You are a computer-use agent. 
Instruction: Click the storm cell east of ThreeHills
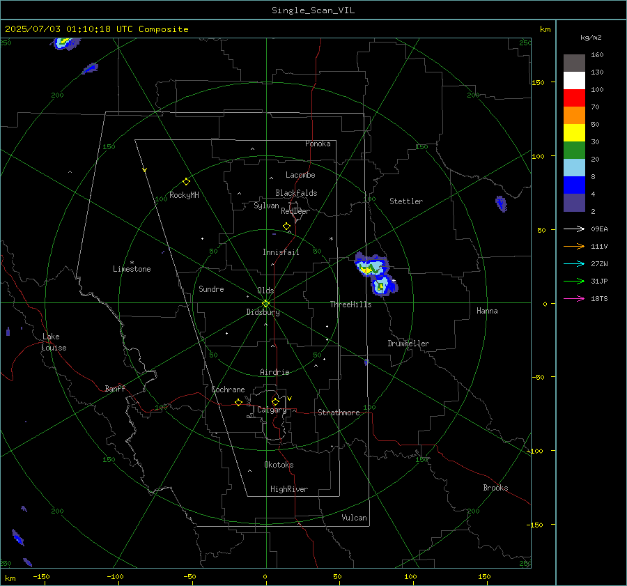pos(376,275)
